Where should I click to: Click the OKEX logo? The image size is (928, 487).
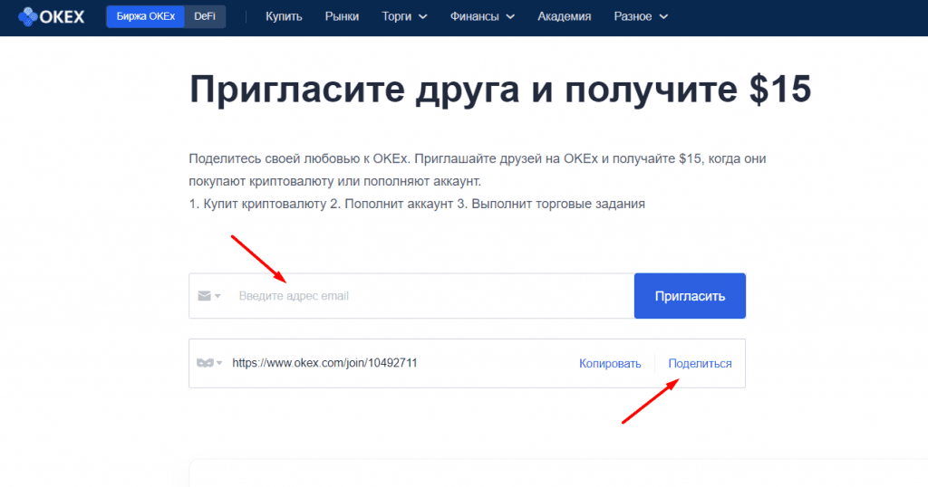tap(51, 16)
